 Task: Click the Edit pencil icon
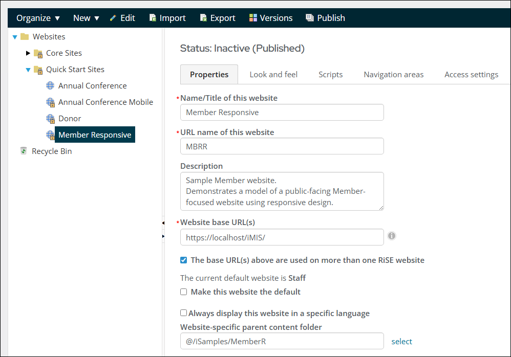coord(113,18)
